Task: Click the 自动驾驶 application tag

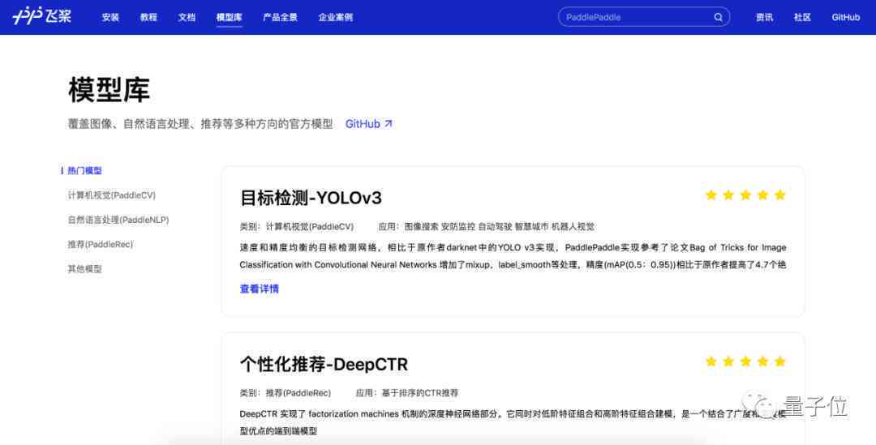Action: point(495,227)
